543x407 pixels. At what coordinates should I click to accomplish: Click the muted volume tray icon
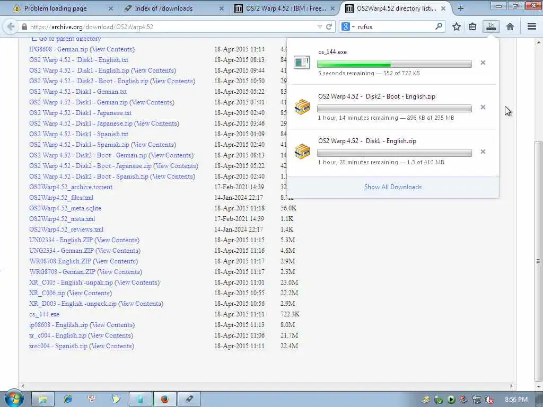[x=489, y=400]
